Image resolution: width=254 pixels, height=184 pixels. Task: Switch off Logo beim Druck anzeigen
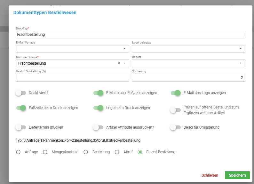(x=98, y=108)
